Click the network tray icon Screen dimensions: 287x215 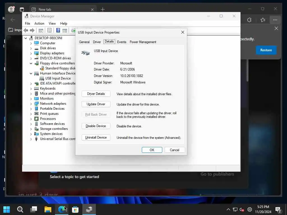(235, 209)
